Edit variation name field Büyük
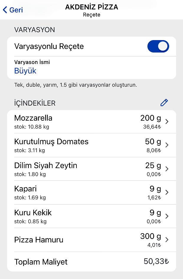 pyautogui.click(x=25, y=71)
